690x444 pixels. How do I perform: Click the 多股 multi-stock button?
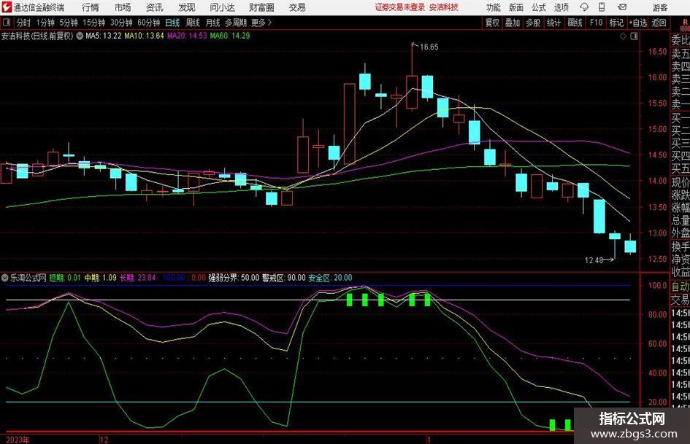pos(533,23)
